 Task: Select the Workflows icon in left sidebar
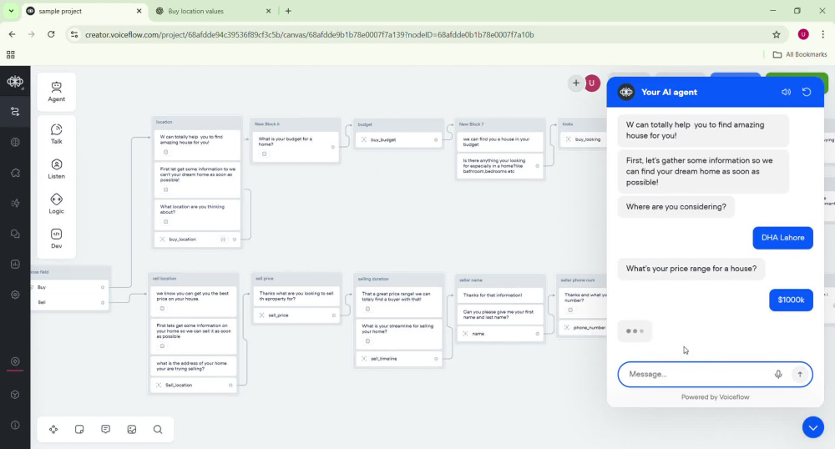coord(15,112)
